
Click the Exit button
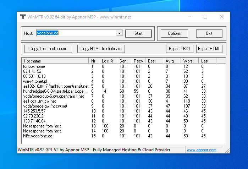209,33
